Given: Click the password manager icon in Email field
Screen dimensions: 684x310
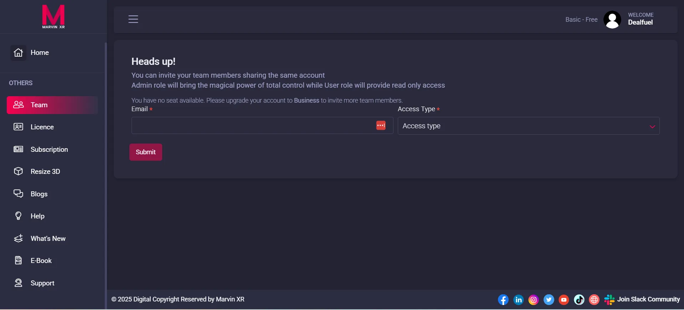Looking at the screenshot, I should click(x=381, y=125).
